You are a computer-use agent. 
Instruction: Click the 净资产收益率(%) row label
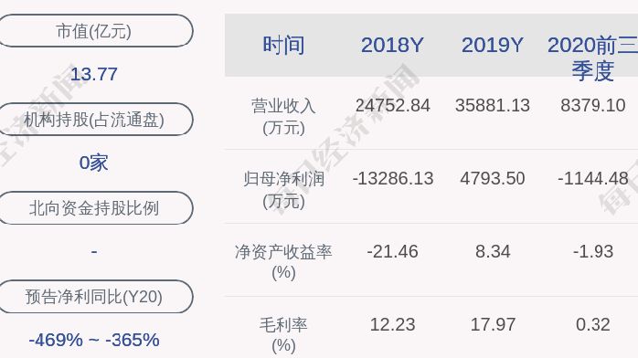click(283, 262)
